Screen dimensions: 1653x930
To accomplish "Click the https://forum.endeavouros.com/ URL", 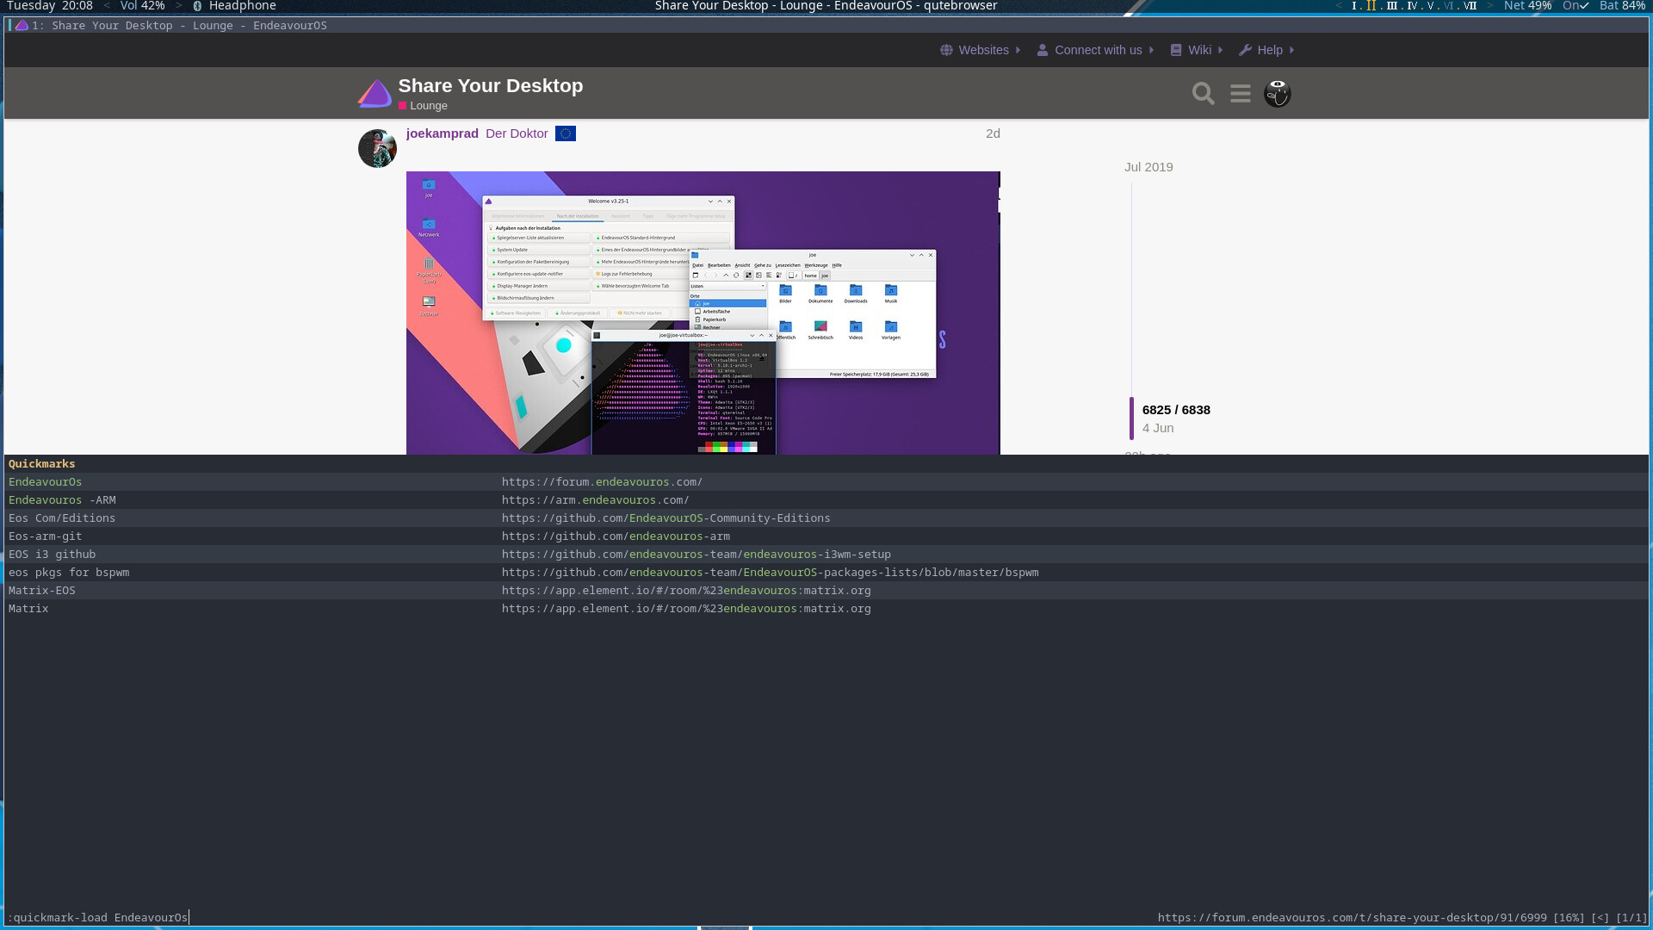I will 602,482.
